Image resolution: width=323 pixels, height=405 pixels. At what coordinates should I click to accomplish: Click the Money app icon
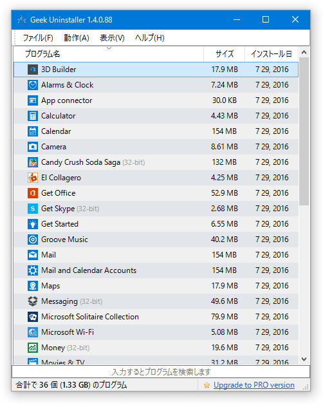[x=33, y=348]
